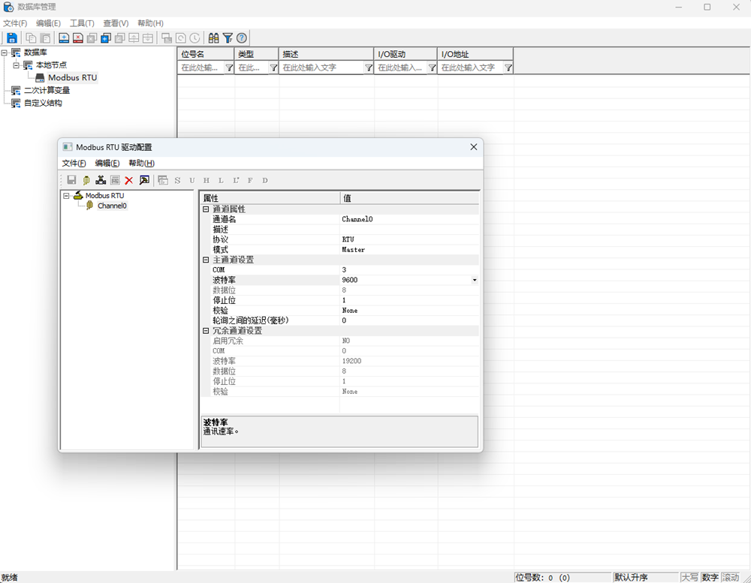The image size is (751, 583).
Task: Click the delete tag icon with red X
Action: [x=78, y=38]
